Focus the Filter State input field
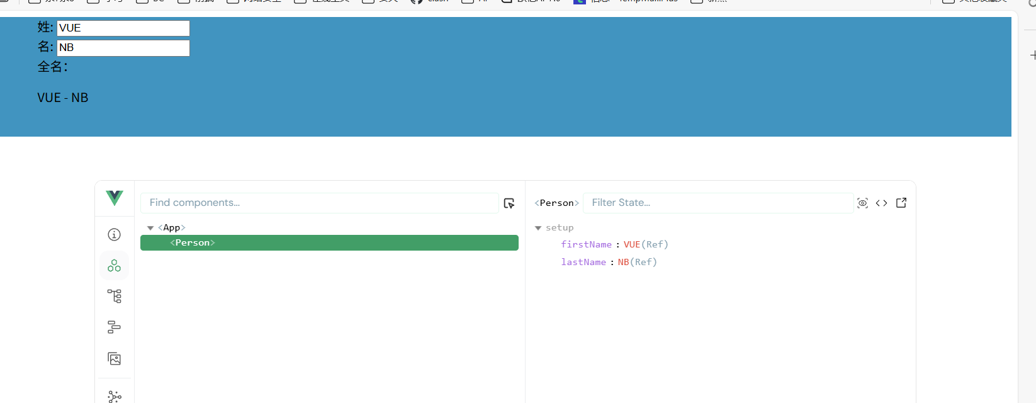 (718, 203)
